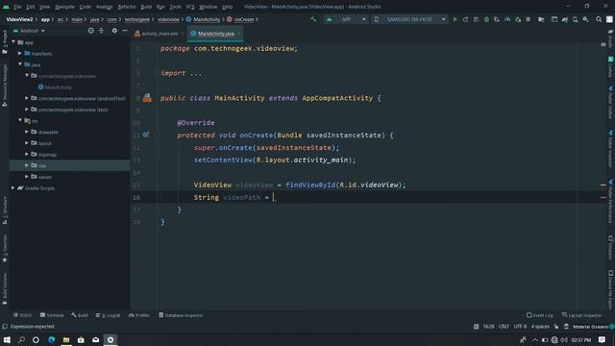Expand the Gradle Scripts node
The image size is (615, 346).
click(12, 188)
